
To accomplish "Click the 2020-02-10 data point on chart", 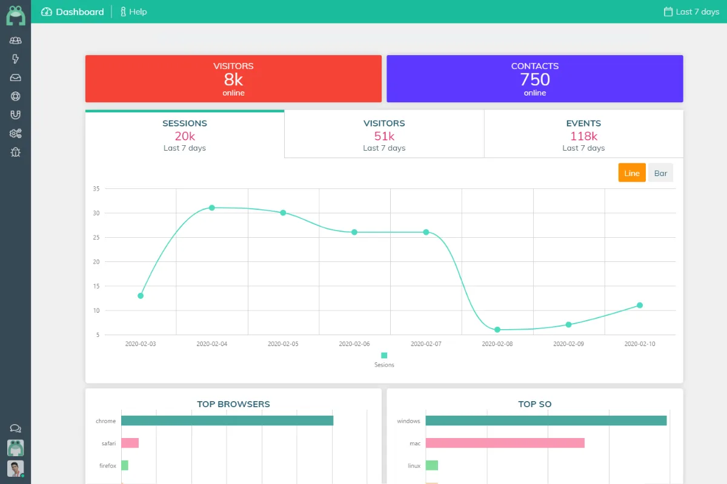I will (640, 306).
